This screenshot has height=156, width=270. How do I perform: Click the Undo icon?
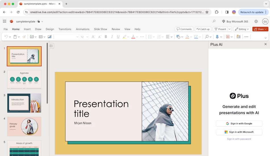click(6, 37)
